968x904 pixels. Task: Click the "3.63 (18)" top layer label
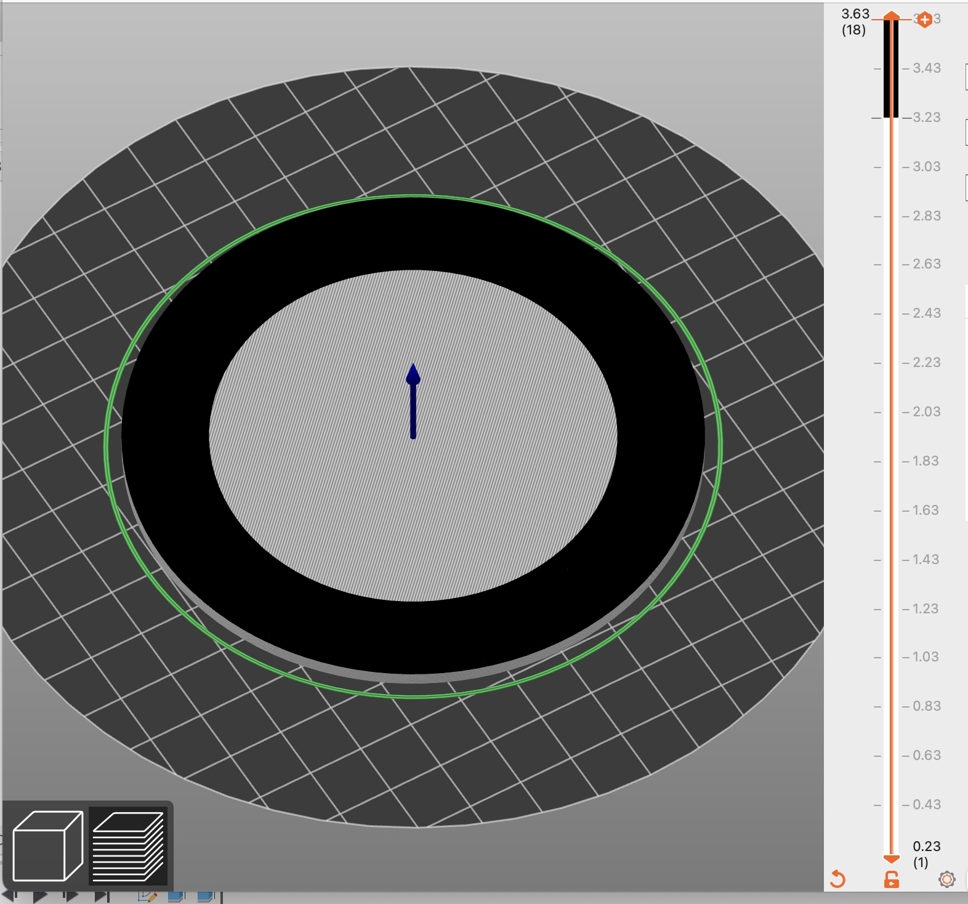click(855, 22)
